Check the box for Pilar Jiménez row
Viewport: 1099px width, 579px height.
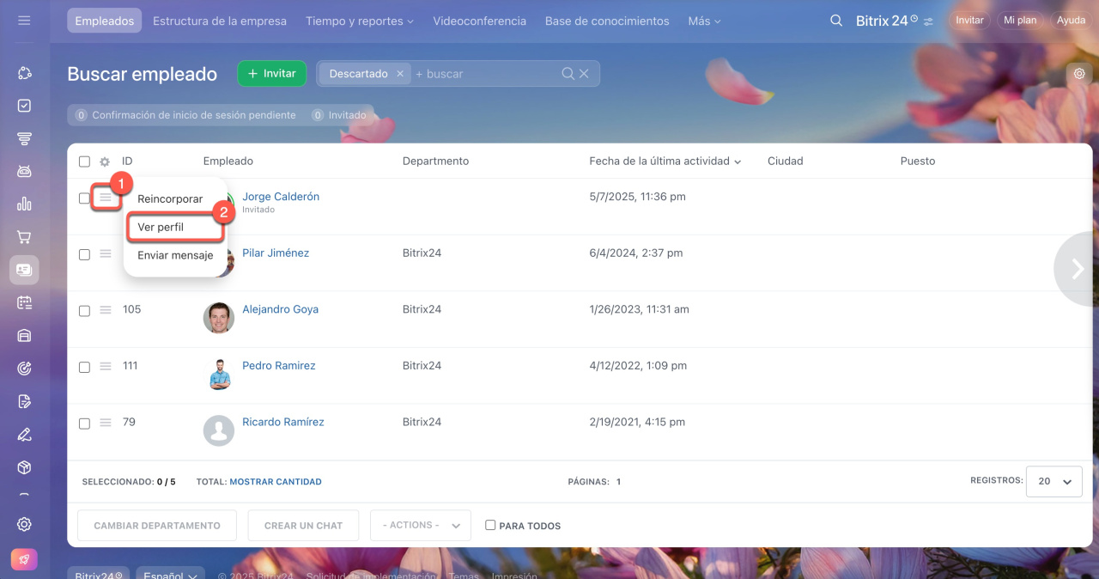click(84, 254)
